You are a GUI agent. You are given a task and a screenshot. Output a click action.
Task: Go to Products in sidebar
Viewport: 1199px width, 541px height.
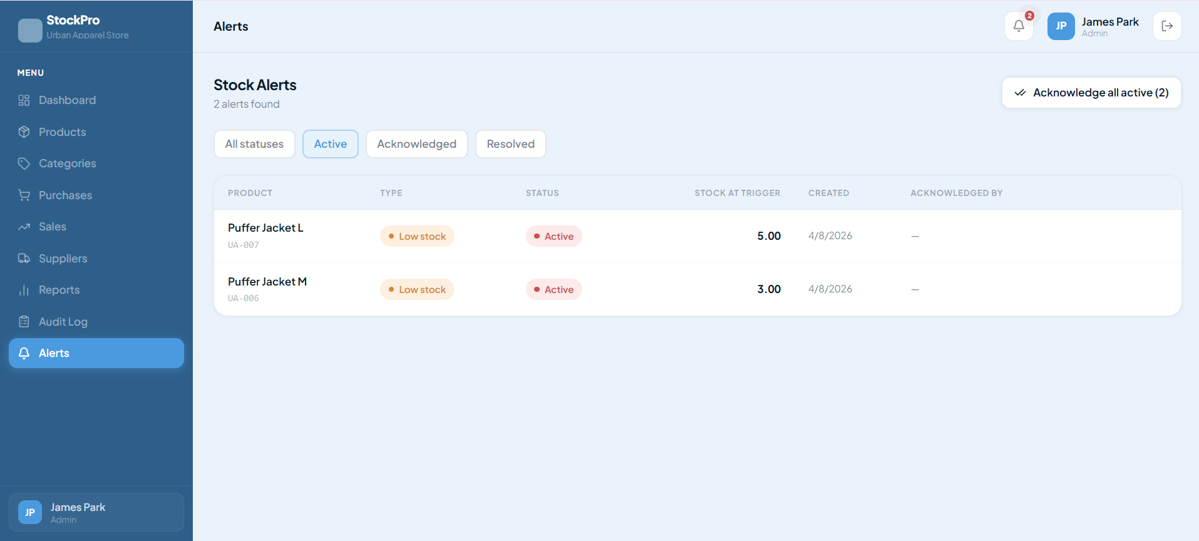pos(62,132)
